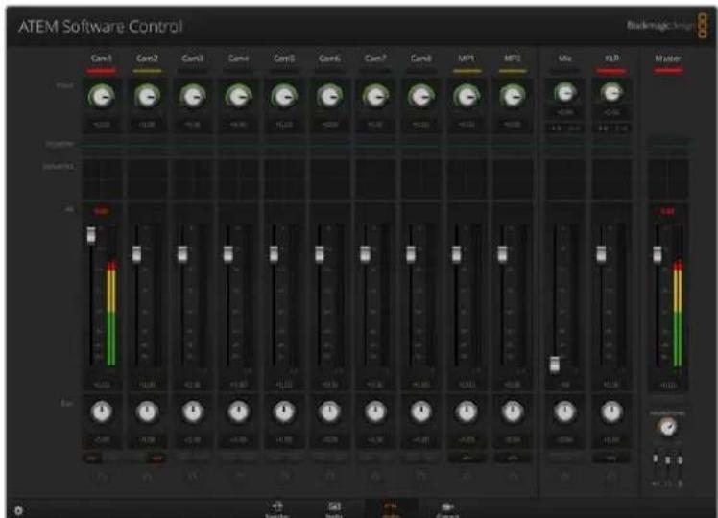Switch to the Camera tab

click(x=447, y=509)
